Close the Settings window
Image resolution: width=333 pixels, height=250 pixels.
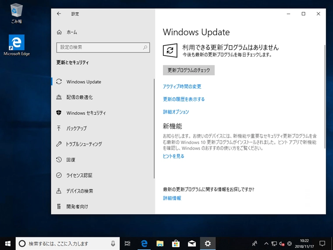[319, 14]
